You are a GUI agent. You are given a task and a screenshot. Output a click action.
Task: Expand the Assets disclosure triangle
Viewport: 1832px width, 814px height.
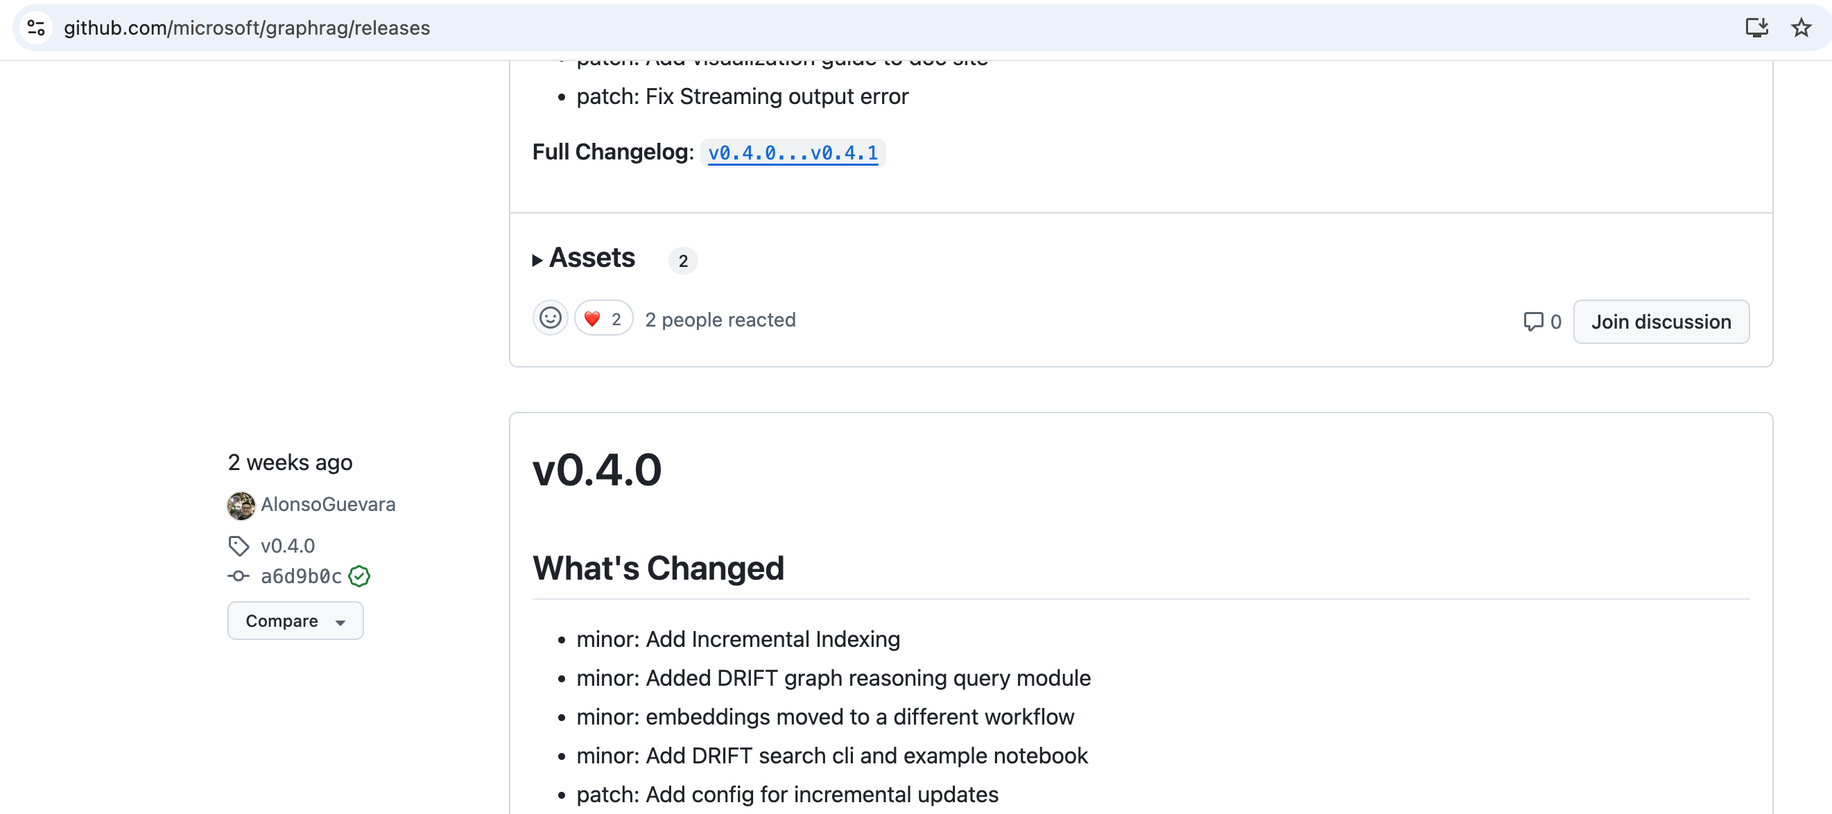pos(538,260)
